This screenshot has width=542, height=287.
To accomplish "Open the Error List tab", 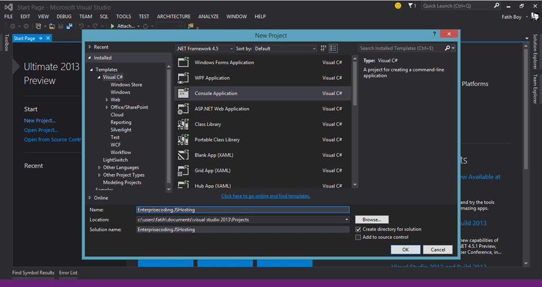I will (x=68, y=273).
